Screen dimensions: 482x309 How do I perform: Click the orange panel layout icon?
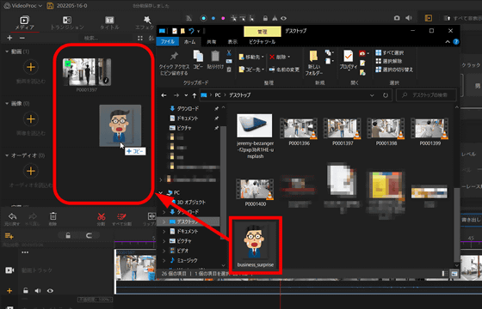429,18
